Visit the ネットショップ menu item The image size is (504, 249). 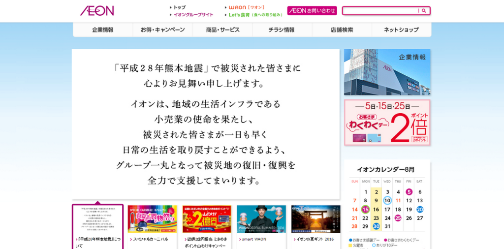point(401,30)
